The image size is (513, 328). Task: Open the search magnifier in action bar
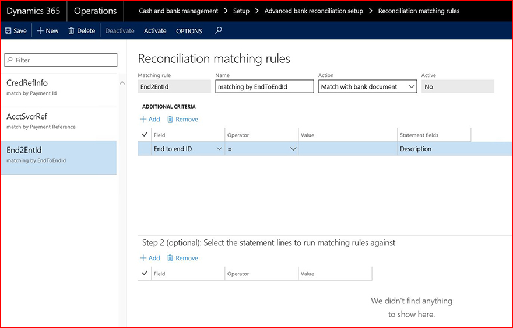tap(218, 30)
